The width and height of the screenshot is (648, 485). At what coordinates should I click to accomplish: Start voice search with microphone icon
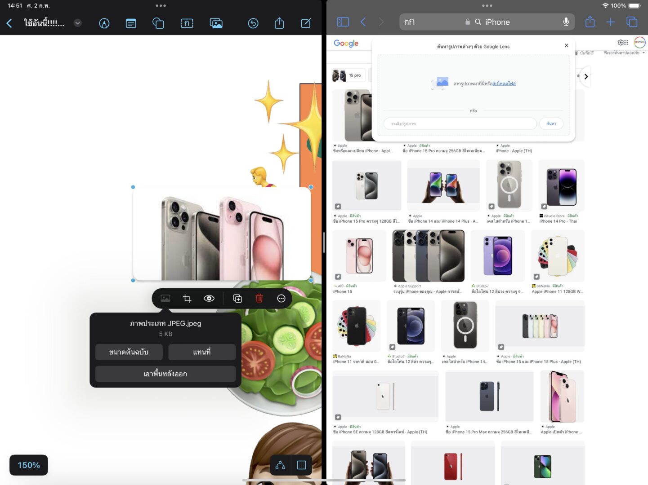566,22
